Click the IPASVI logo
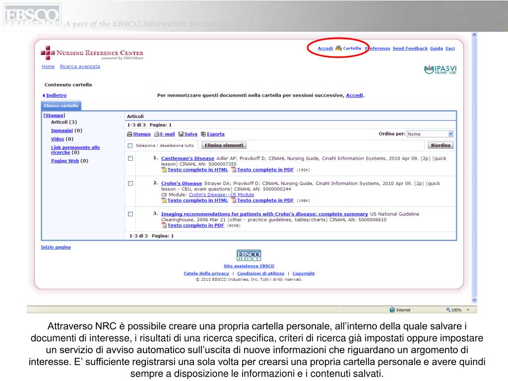 pos(441,69)
